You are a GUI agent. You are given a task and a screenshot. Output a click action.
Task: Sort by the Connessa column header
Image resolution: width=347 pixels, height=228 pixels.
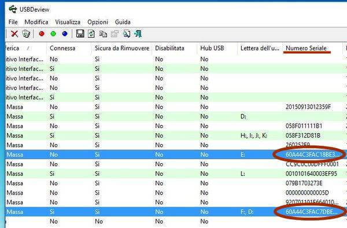pos(69,48)
